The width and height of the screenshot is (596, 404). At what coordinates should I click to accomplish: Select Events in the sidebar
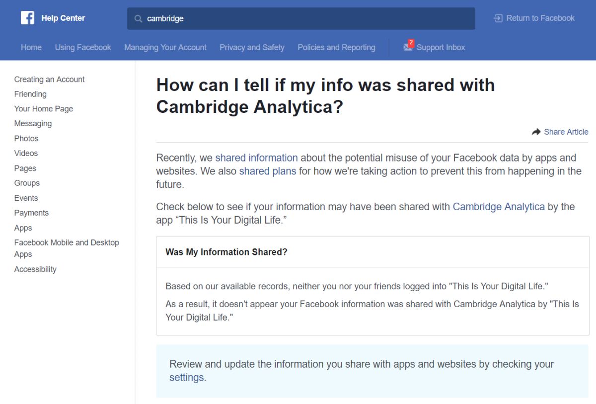(26, 198)
